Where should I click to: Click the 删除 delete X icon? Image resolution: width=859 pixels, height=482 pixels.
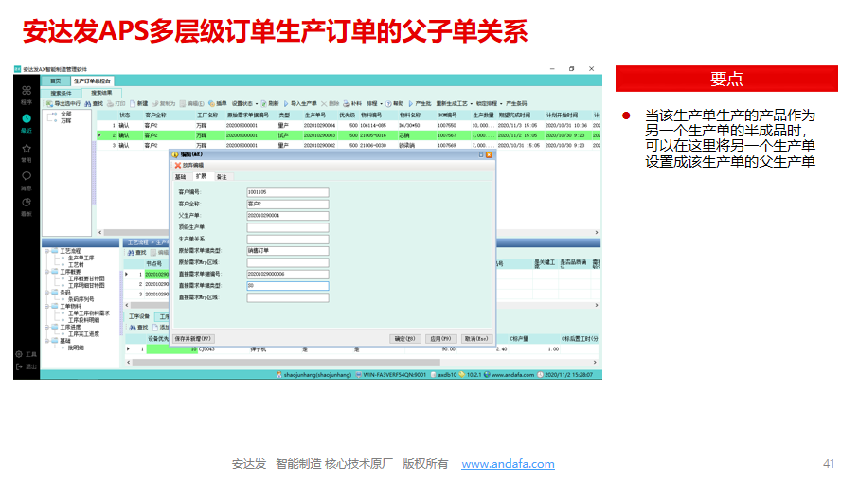324,103
